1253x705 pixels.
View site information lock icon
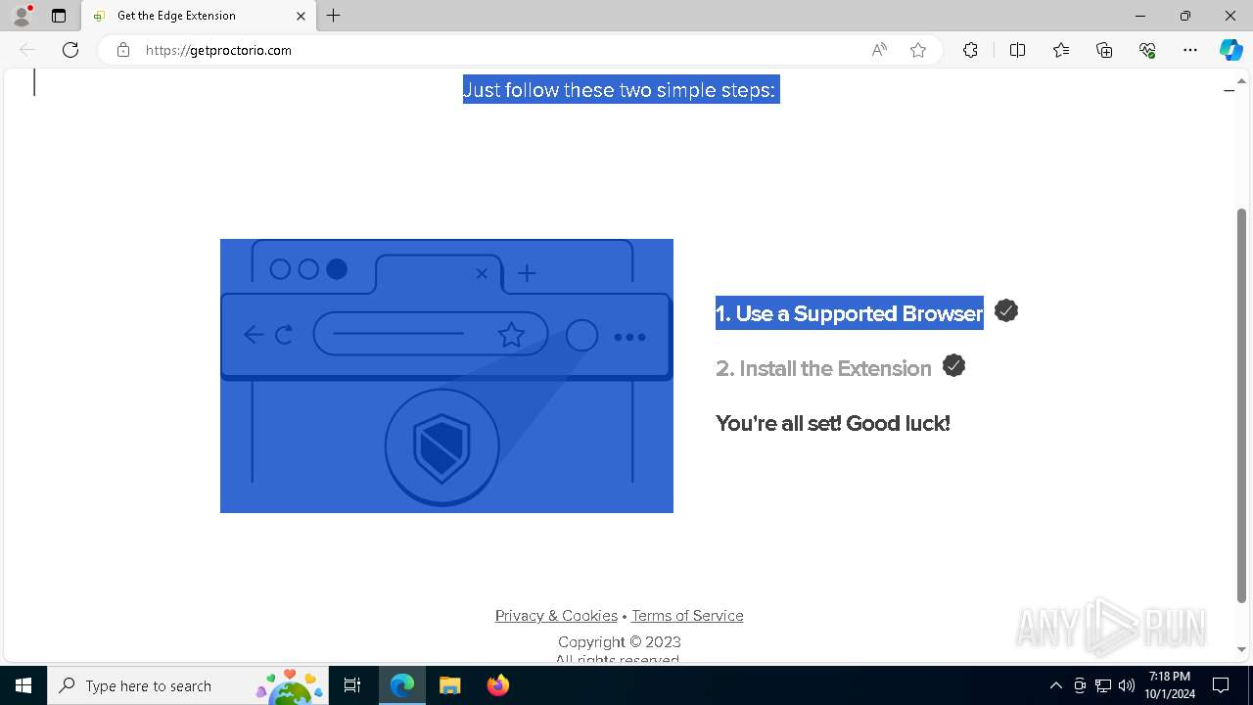(x=122, y=50)
